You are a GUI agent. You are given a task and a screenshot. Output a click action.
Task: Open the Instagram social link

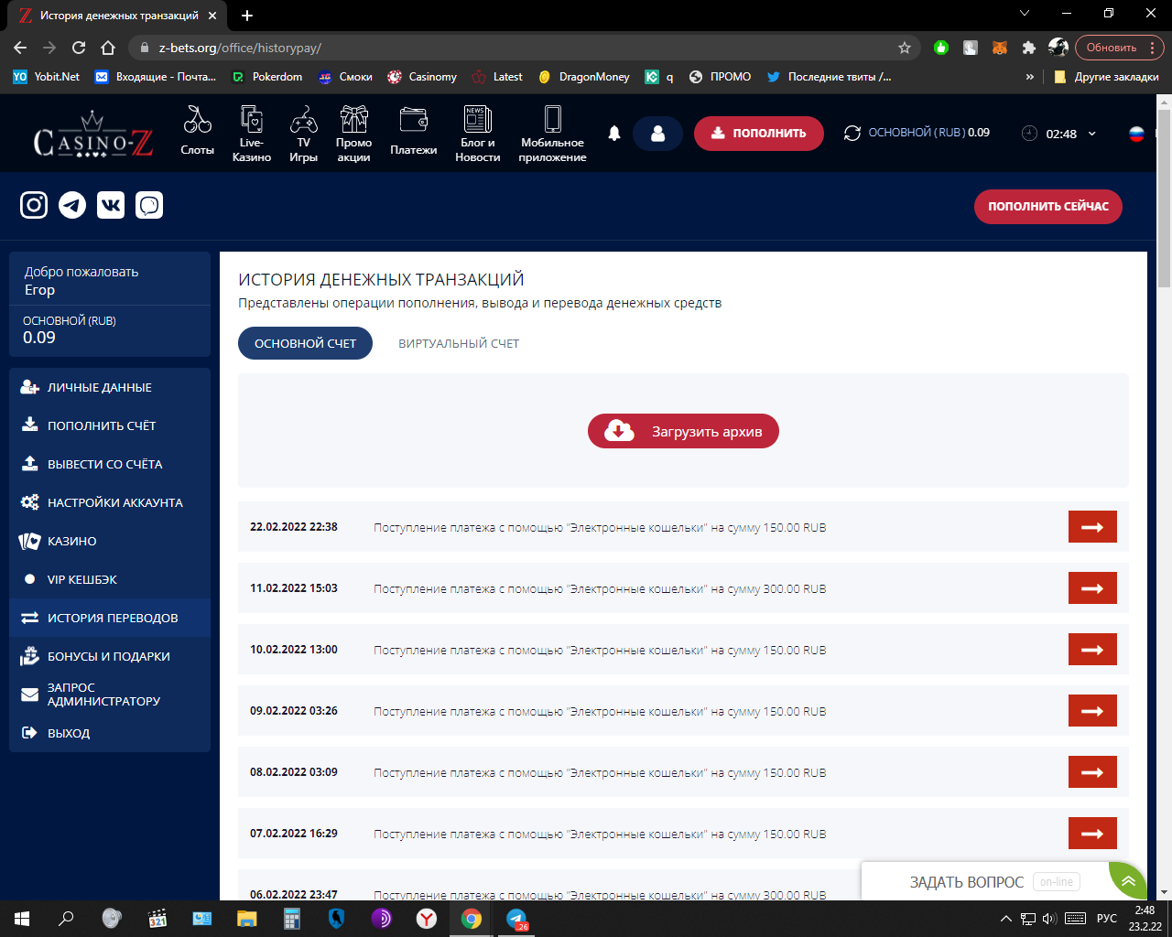[x=34, y=205]
